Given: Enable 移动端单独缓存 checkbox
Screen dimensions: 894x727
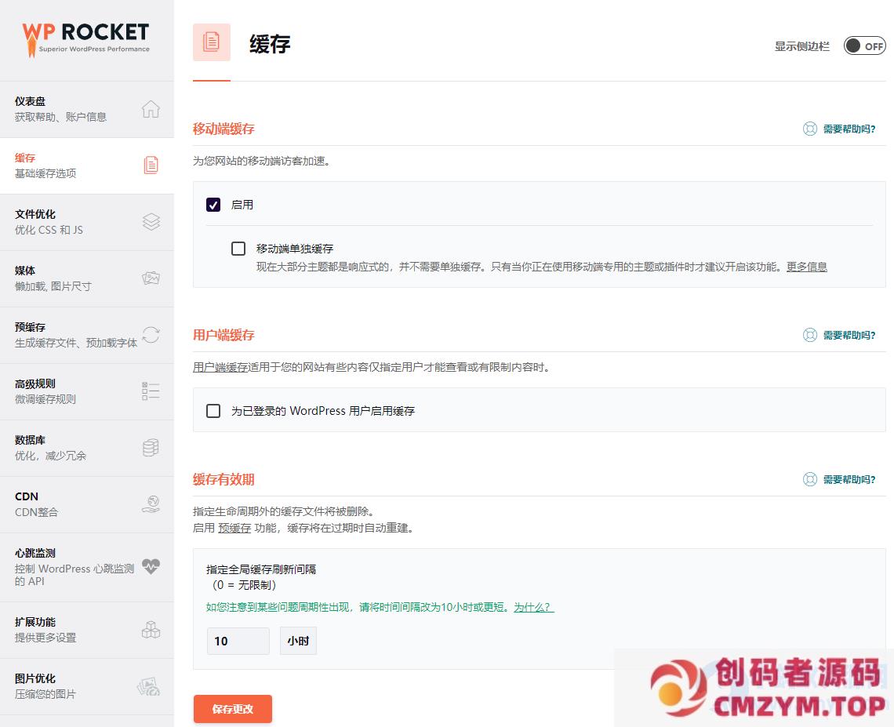Looking at the screenshot, I should point(238,249).
